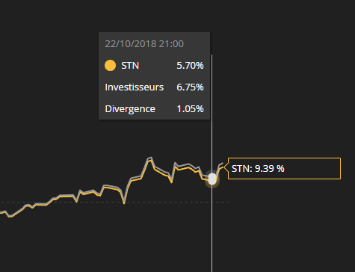Click the deepest dip touching the dashed baseline
355x272 pixels.
[124, 203]
